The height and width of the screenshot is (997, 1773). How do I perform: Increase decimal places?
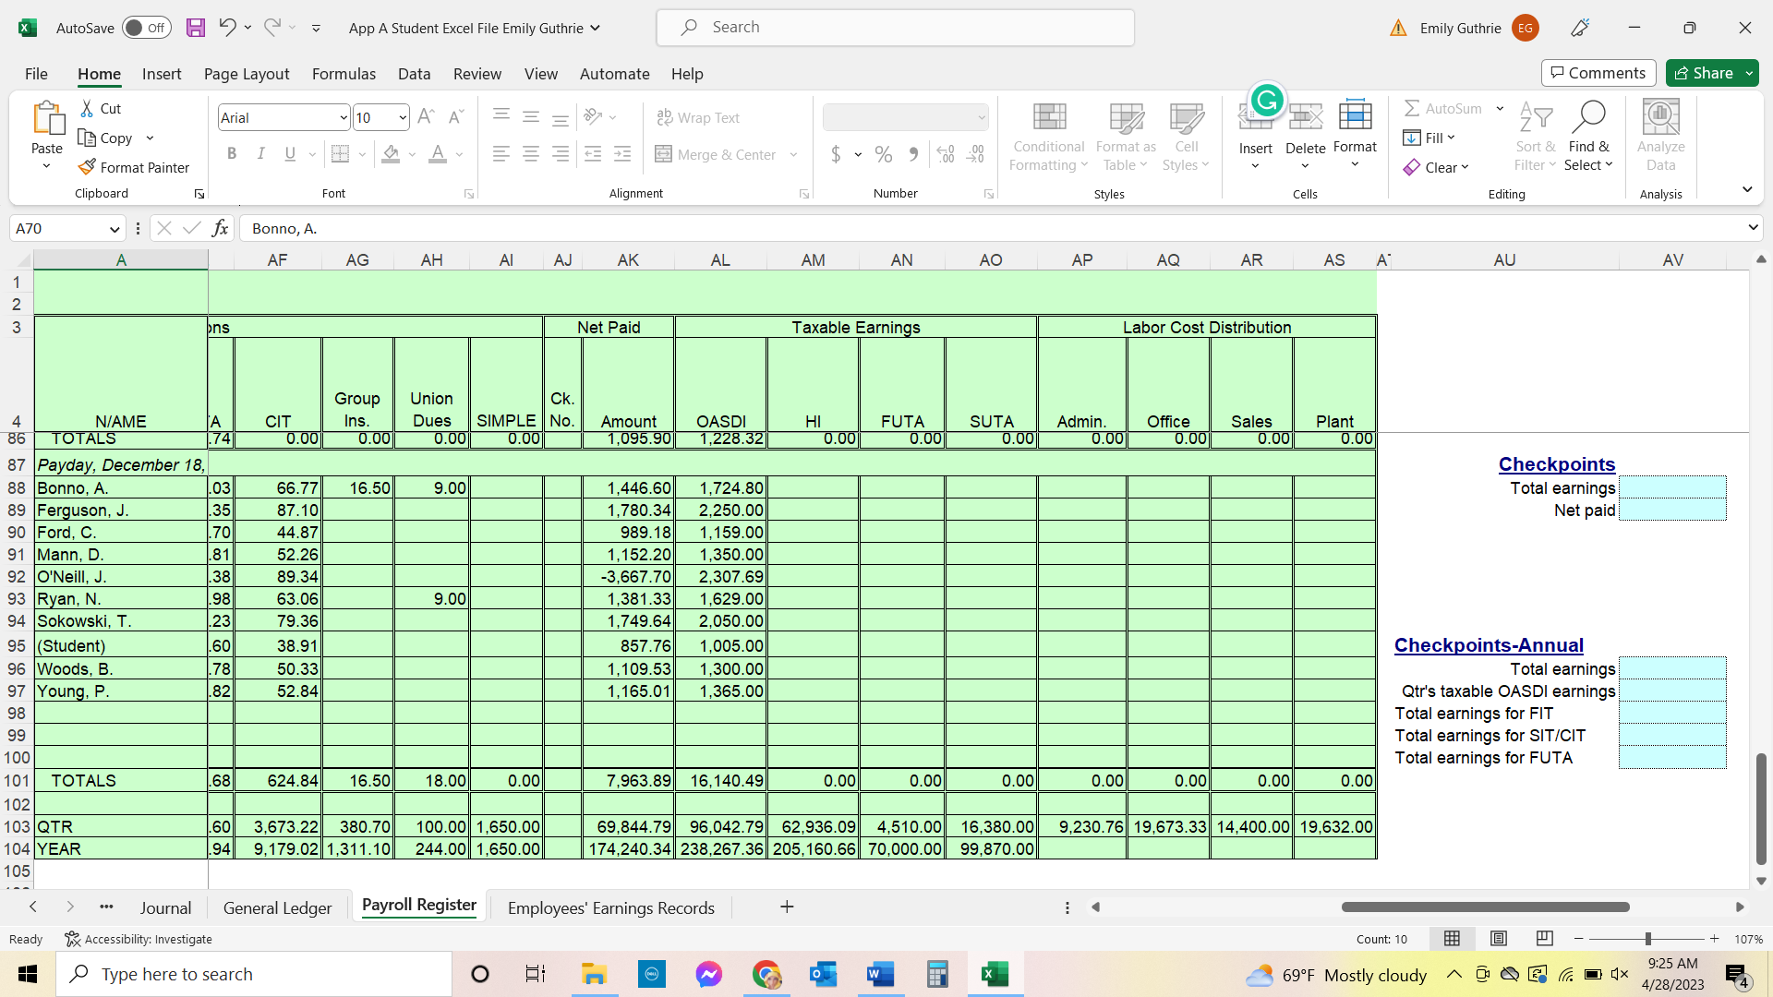pos(946,154)
